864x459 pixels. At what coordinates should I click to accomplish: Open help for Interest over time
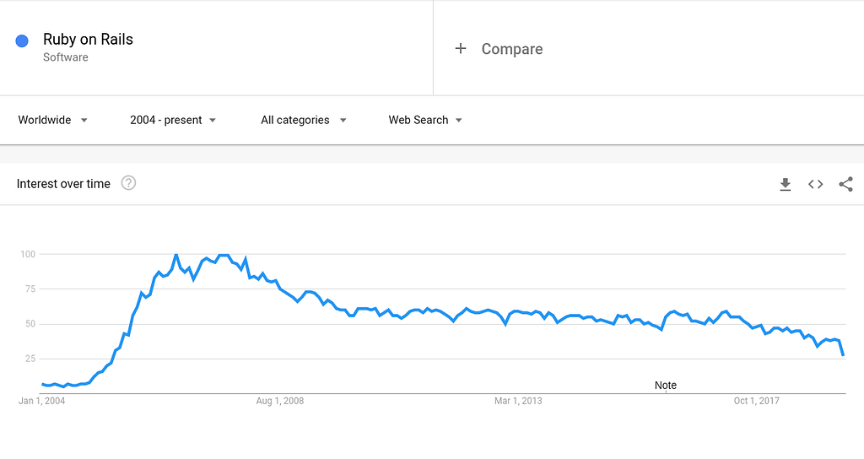pos(128,183)
